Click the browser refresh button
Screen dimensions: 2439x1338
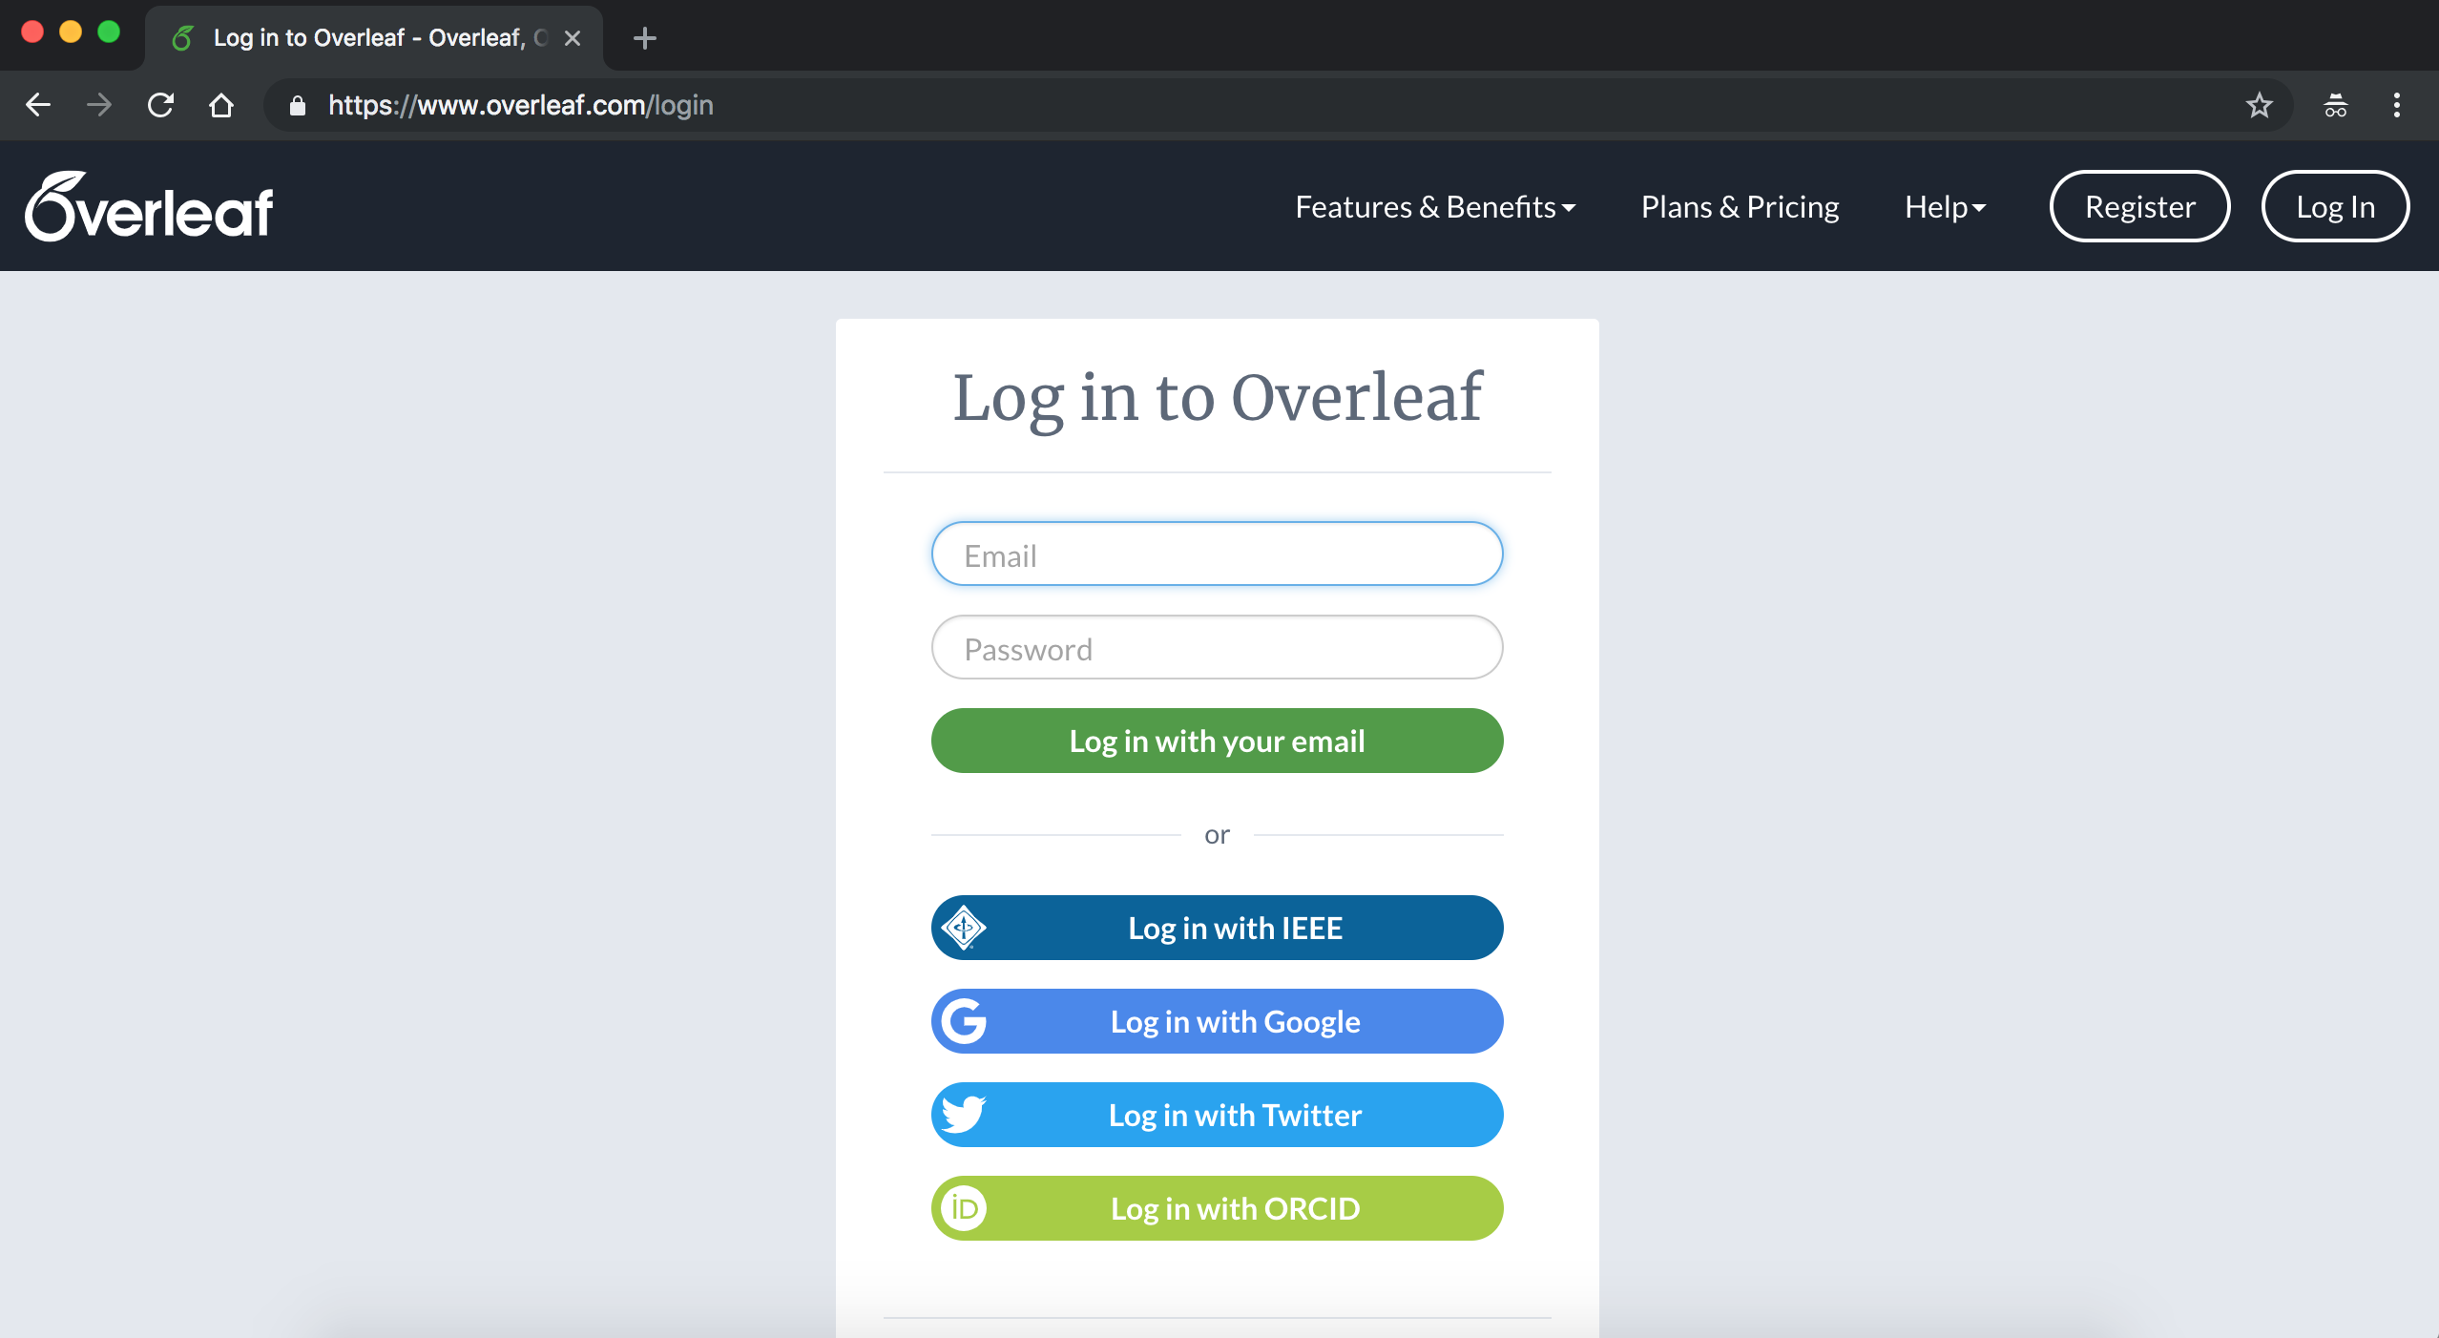click(159, 106)
